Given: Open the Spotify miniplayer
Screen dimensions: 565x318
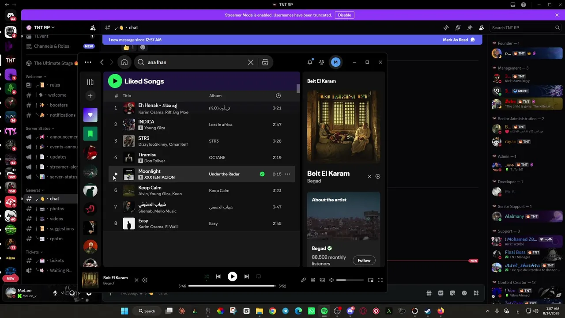Looking at the screenshot, I should (371, 280).
